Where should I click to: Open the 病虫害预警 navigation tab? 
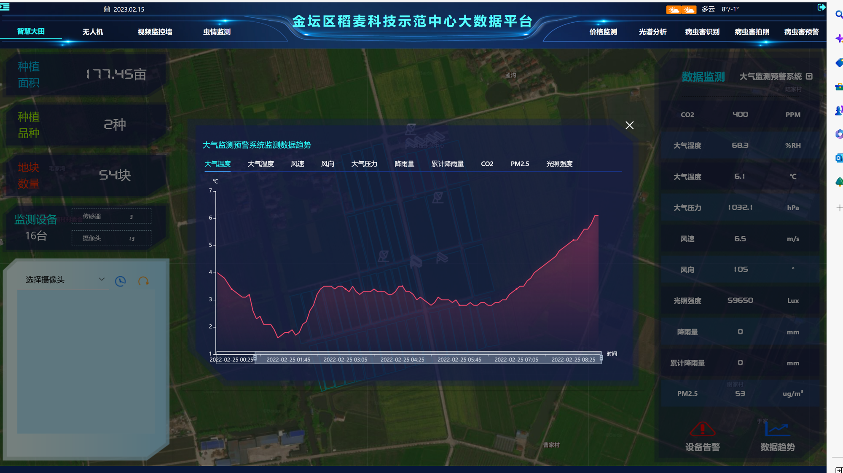(801, 32)
